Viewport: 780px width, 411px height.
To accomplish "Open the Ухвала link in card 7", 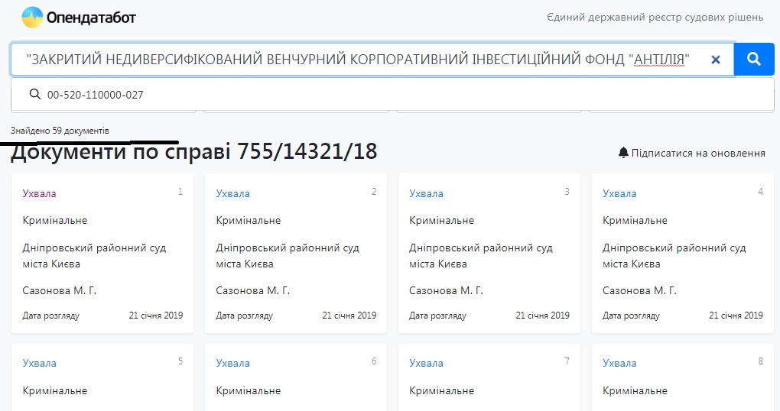I will click(426, 364).
